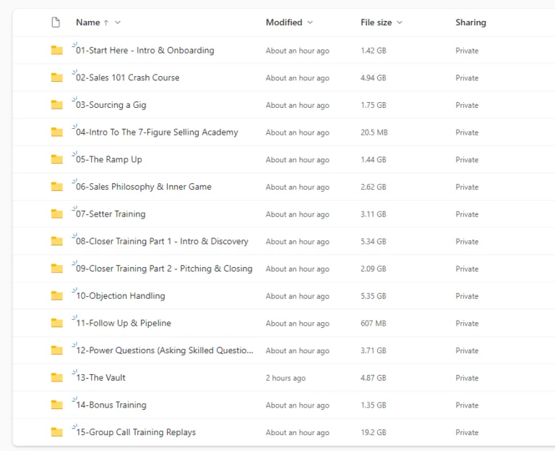
Task: Click the Sharing column header
Action: (x=470, y=22)
